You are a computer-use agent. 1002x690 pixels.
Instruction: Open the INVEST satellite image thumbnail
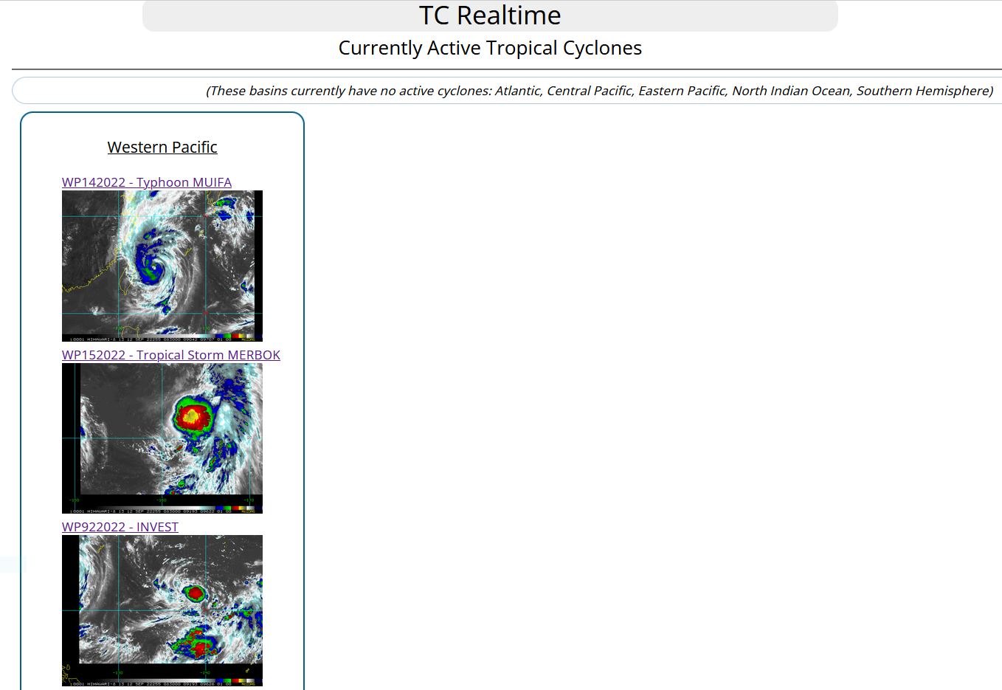click(x=162, y=610)
